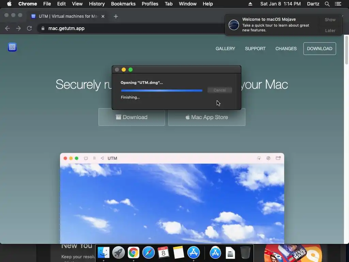349x262 pixels.
Task: Open the Help menu
Action: 208,4
